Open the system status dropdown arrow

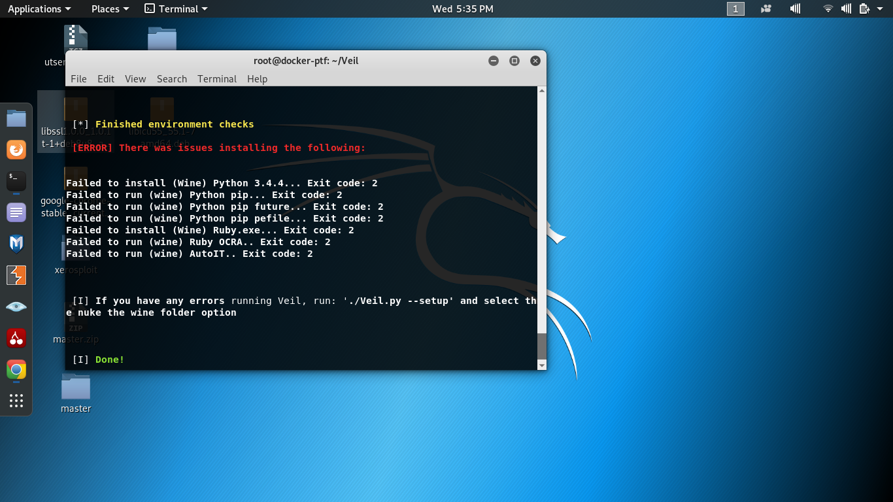[x=879, y=8]
